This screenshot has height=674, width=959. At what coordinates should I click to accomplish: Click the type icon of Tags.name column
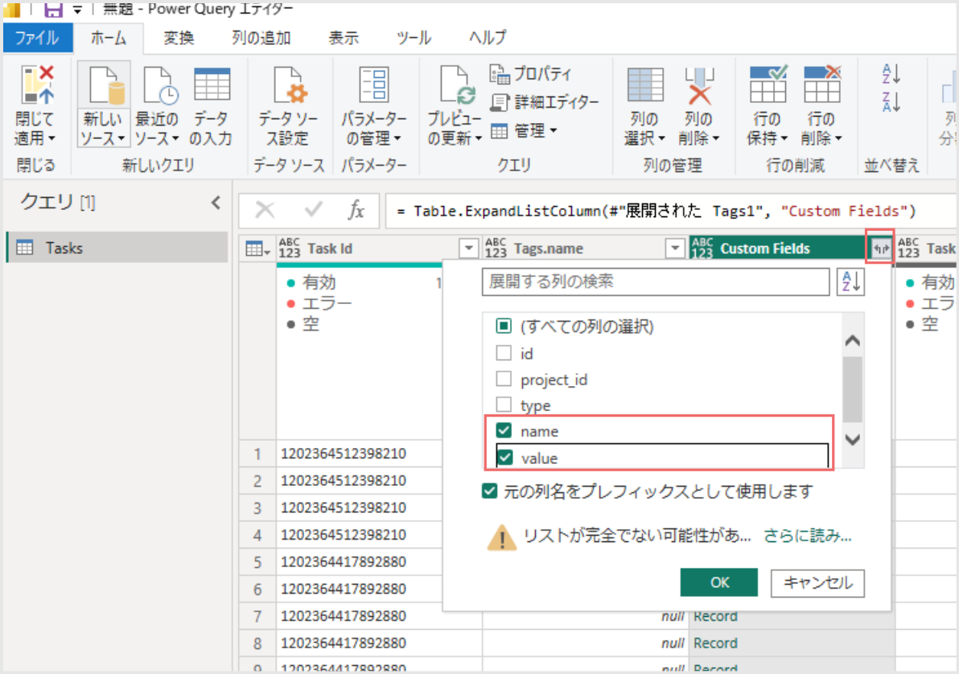496,249
